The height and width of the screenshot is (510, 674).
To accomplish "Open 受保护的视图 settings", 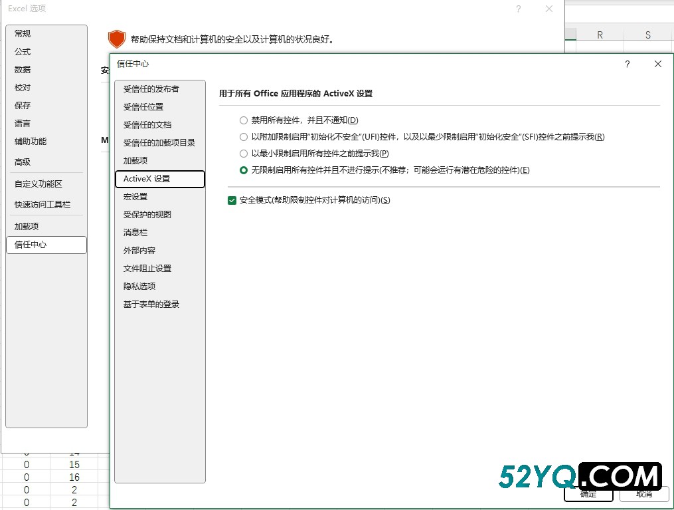I will [x=159, y=214].
